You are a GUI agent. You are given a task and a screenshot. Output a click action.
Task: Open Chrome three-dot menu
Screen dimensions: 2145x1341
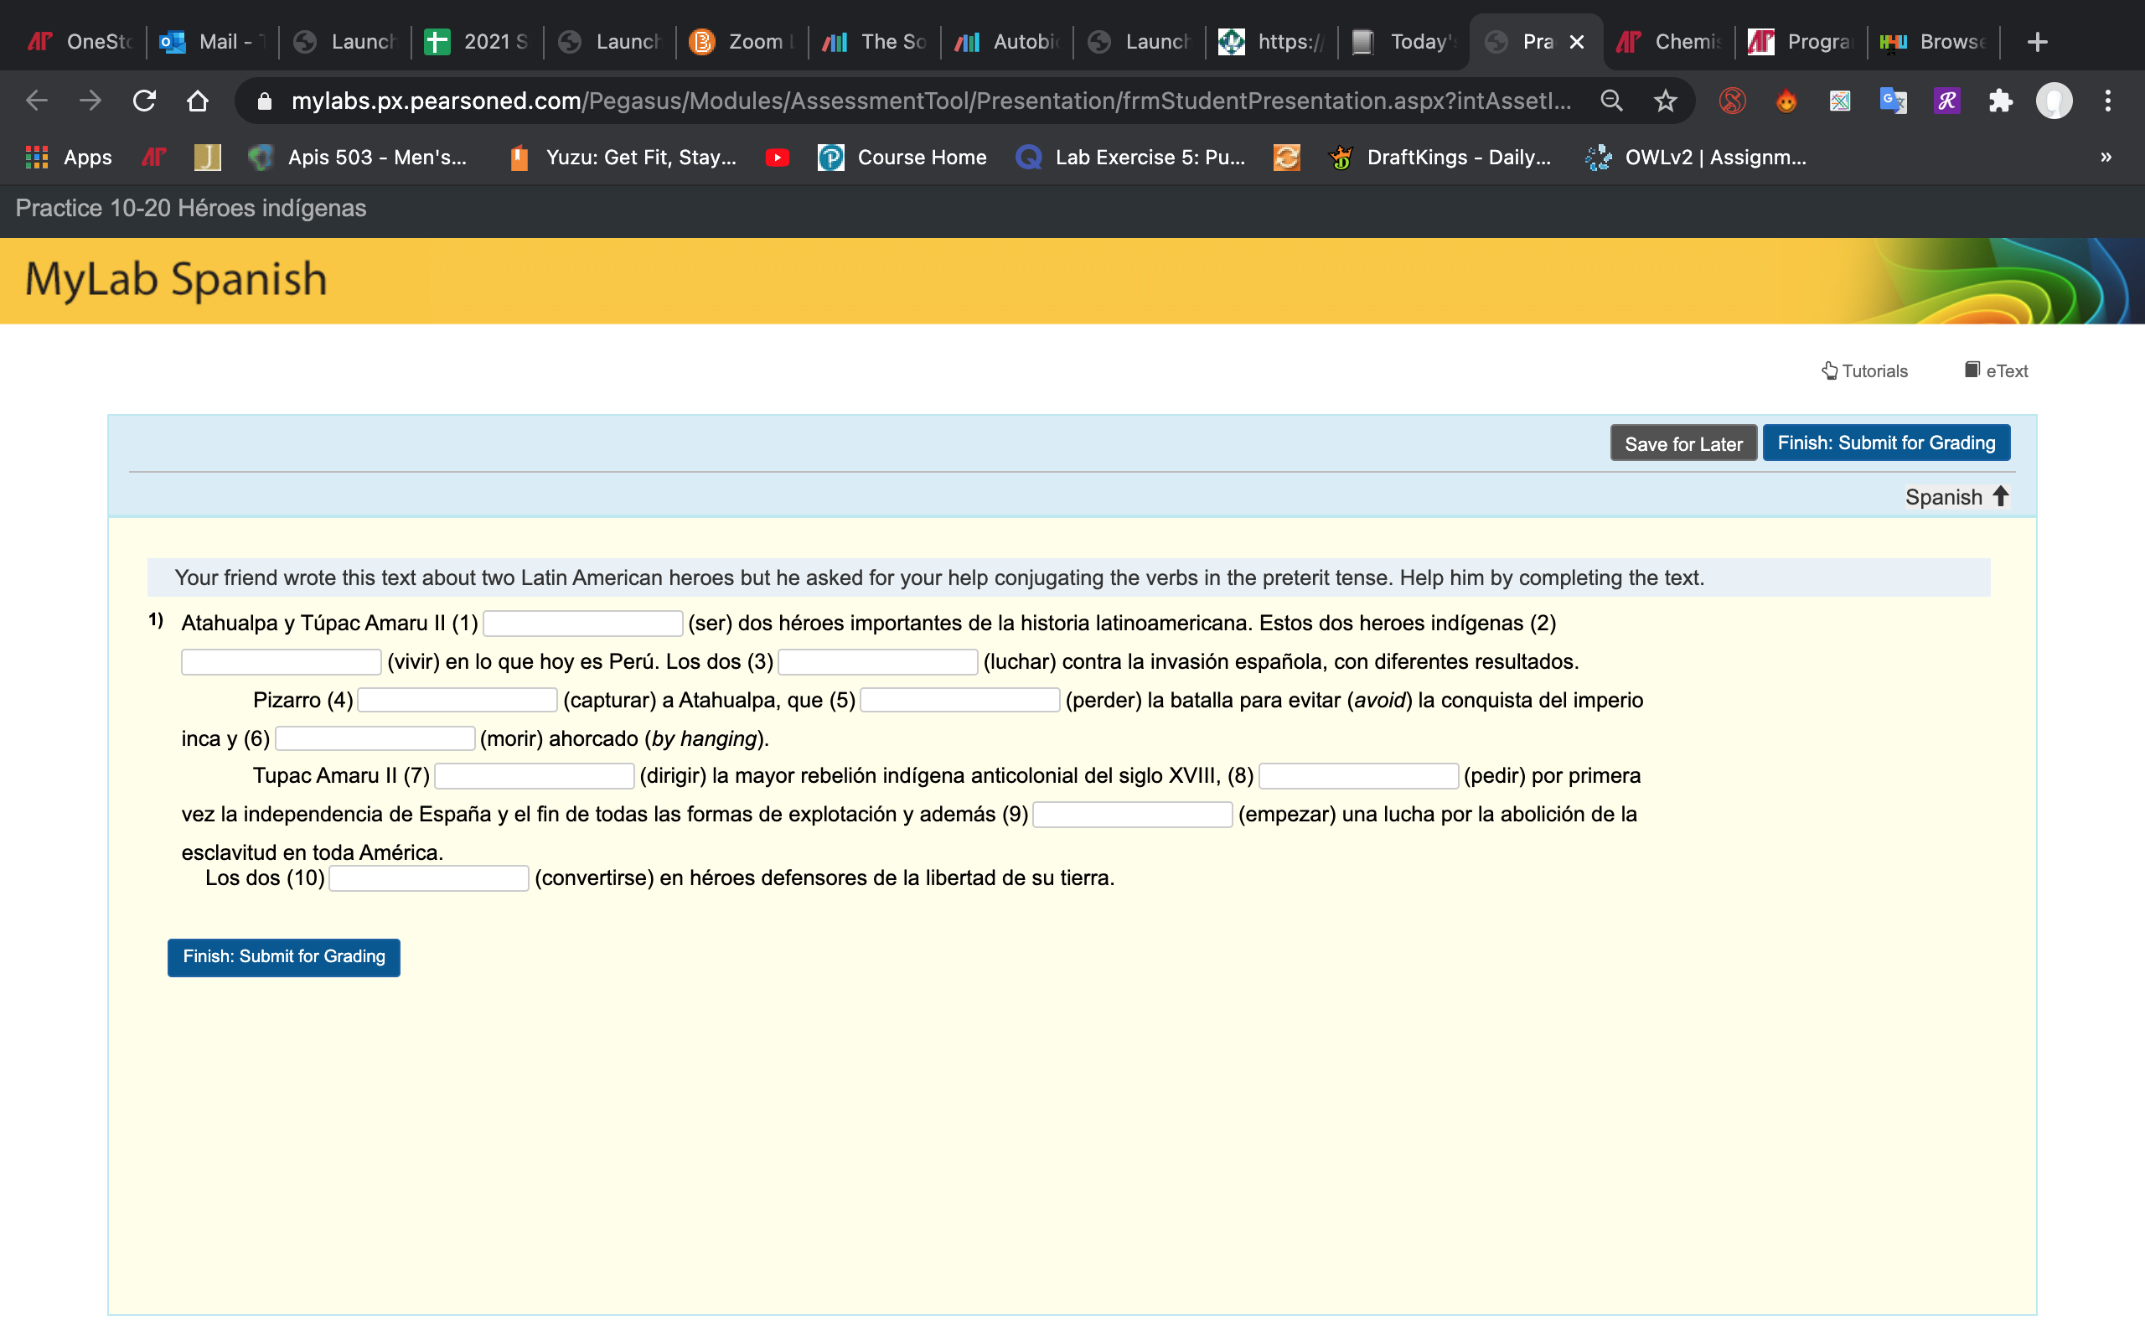point(2108,101)
